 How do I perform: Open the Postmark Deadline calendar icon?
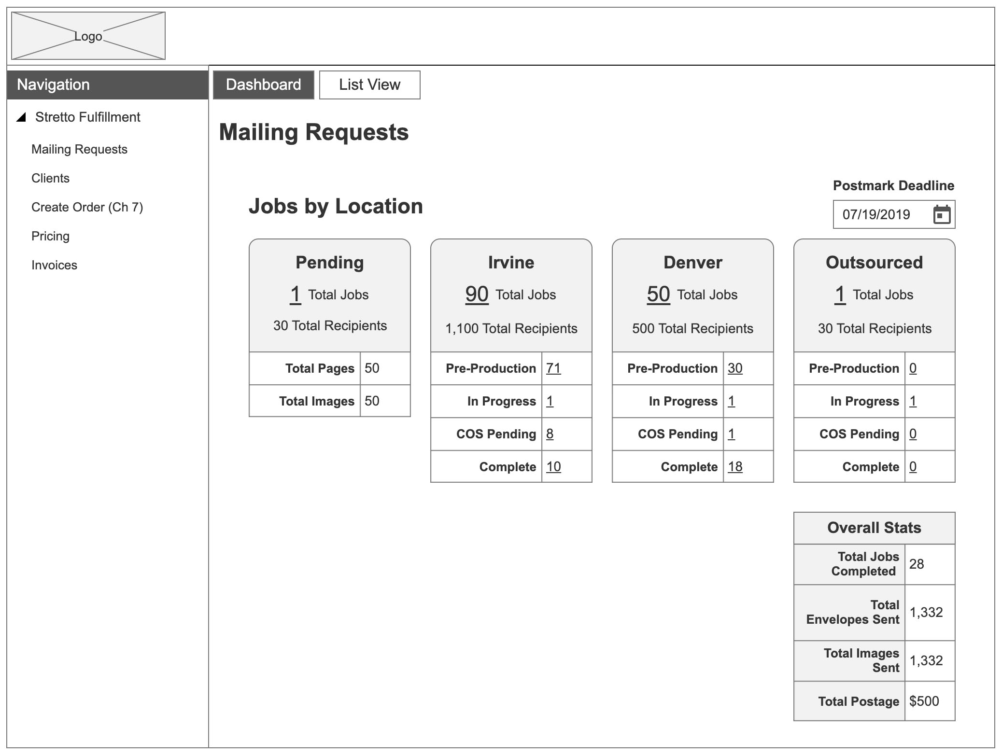point(941,214)
